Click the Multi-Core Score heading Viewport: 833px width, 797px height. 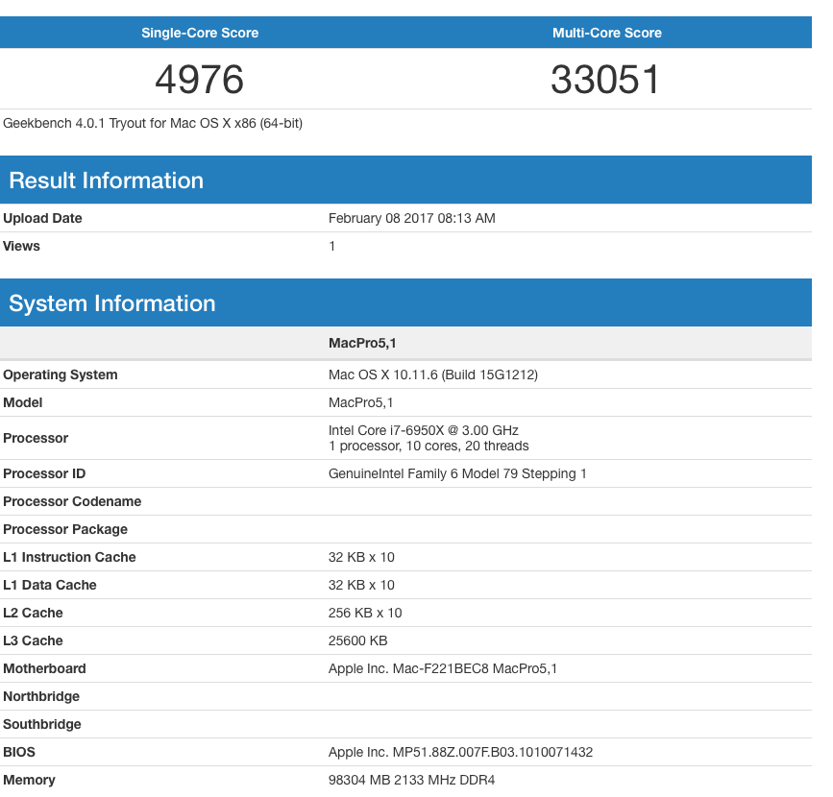click(x=606, y=33)
